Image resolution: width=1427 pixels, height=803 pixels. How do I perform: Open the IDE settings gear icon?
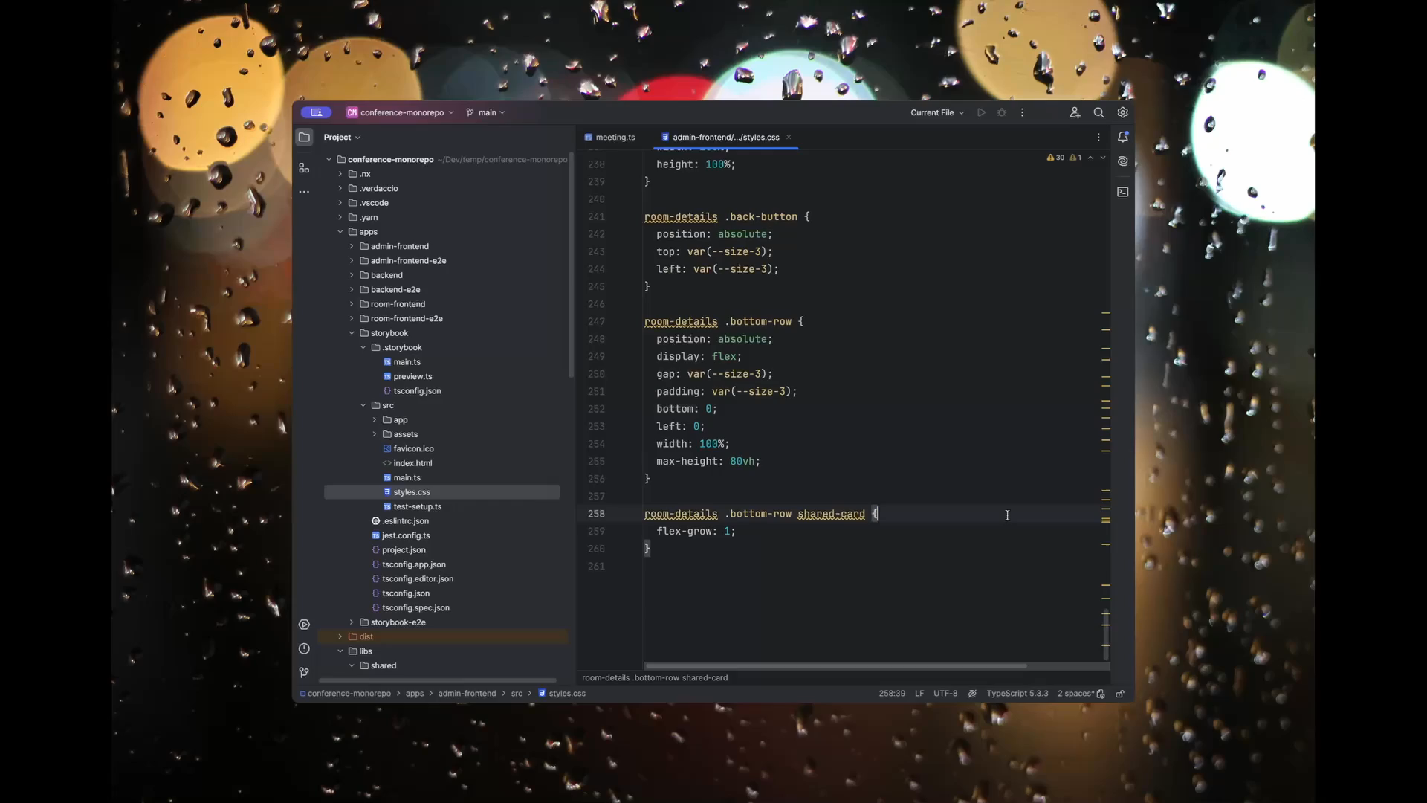1122,112
